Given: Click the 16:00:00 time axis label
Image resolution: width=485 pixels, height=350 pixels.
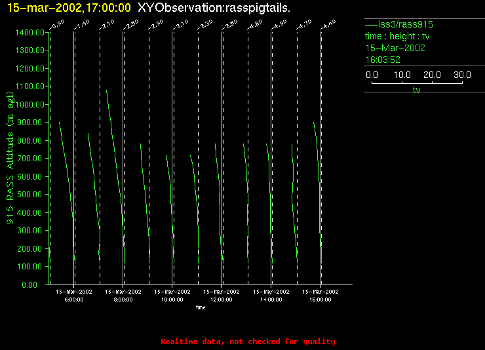Looking at the screenshot, I should [x=320, y=300].
